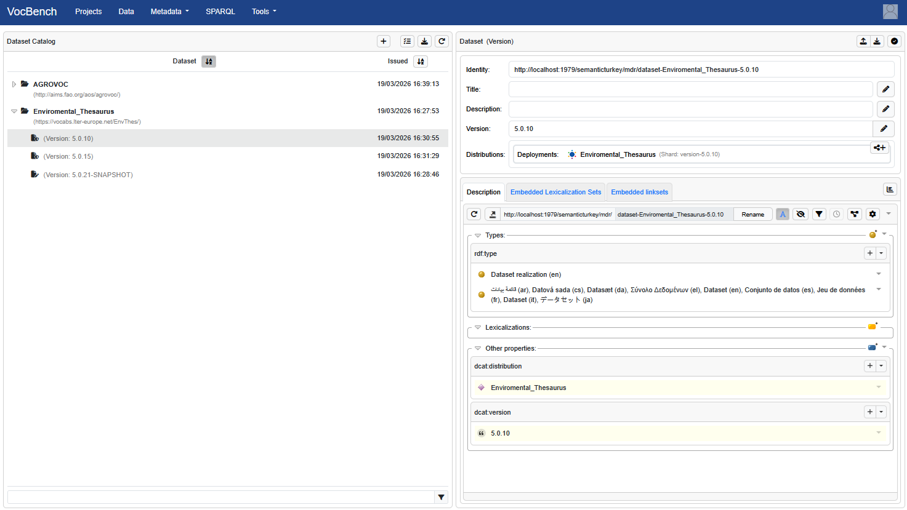
Task: Open the Metadata menu
Action: [169, 12]
